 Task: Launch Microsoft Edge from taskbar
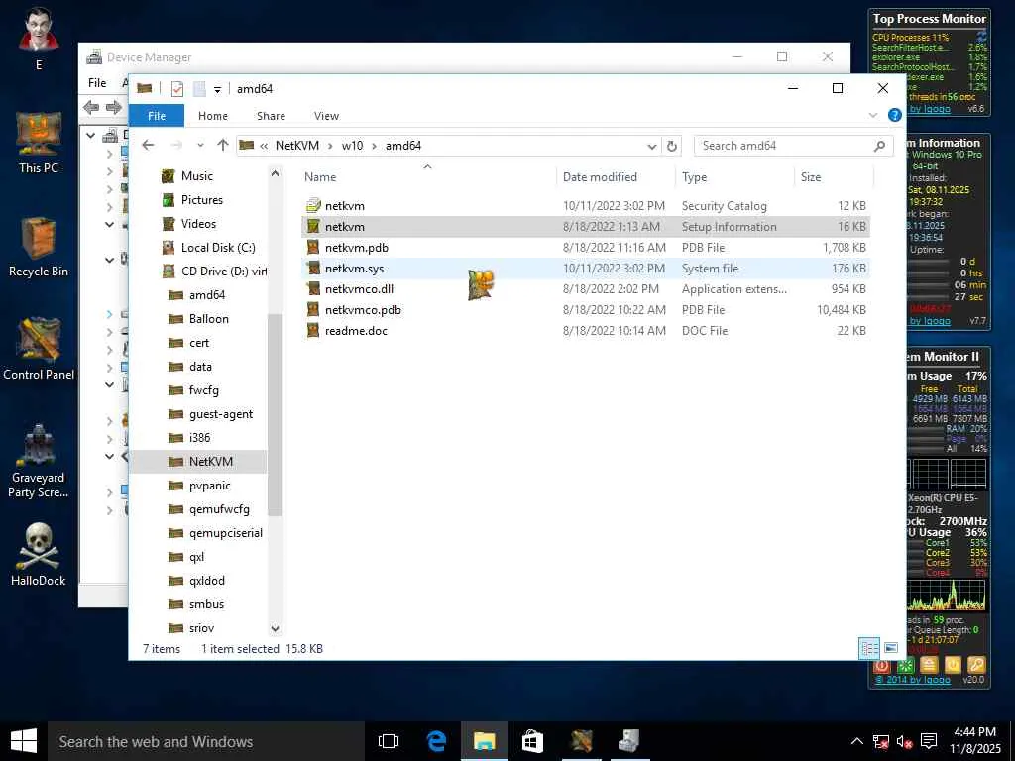click(436, 741)
